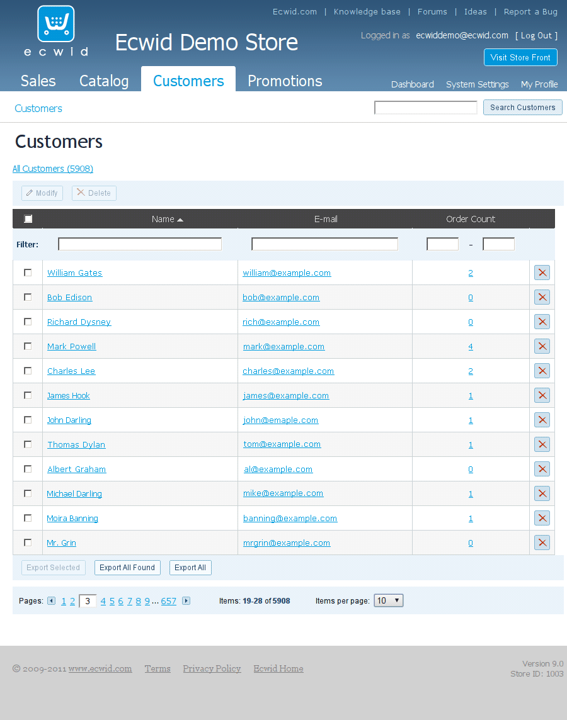Viewport: 567px width, 720px height.
Task: Delete William Gates row with red X
Action: point(542,273)
